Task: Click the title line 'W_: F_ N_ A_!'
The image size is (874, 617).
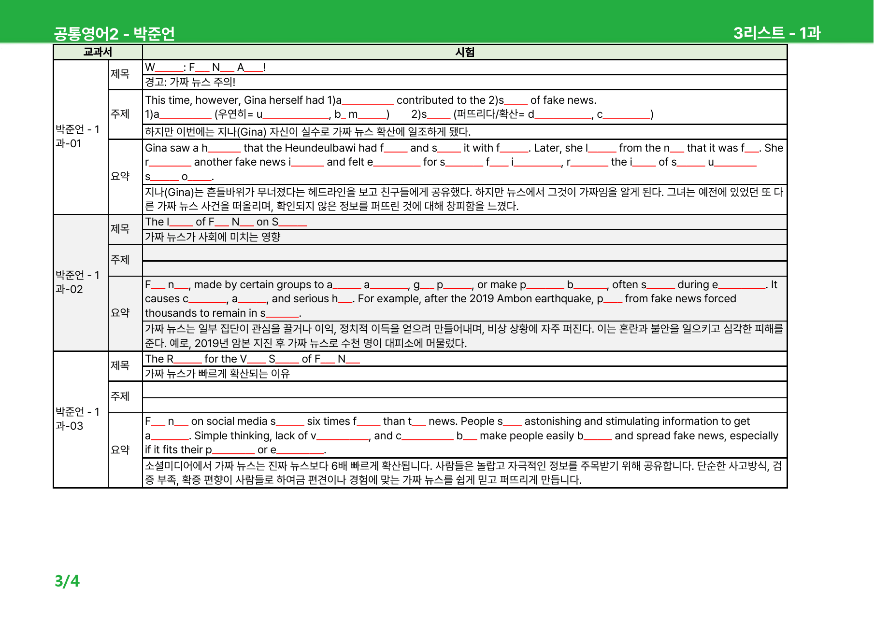Action: point(205,68)
